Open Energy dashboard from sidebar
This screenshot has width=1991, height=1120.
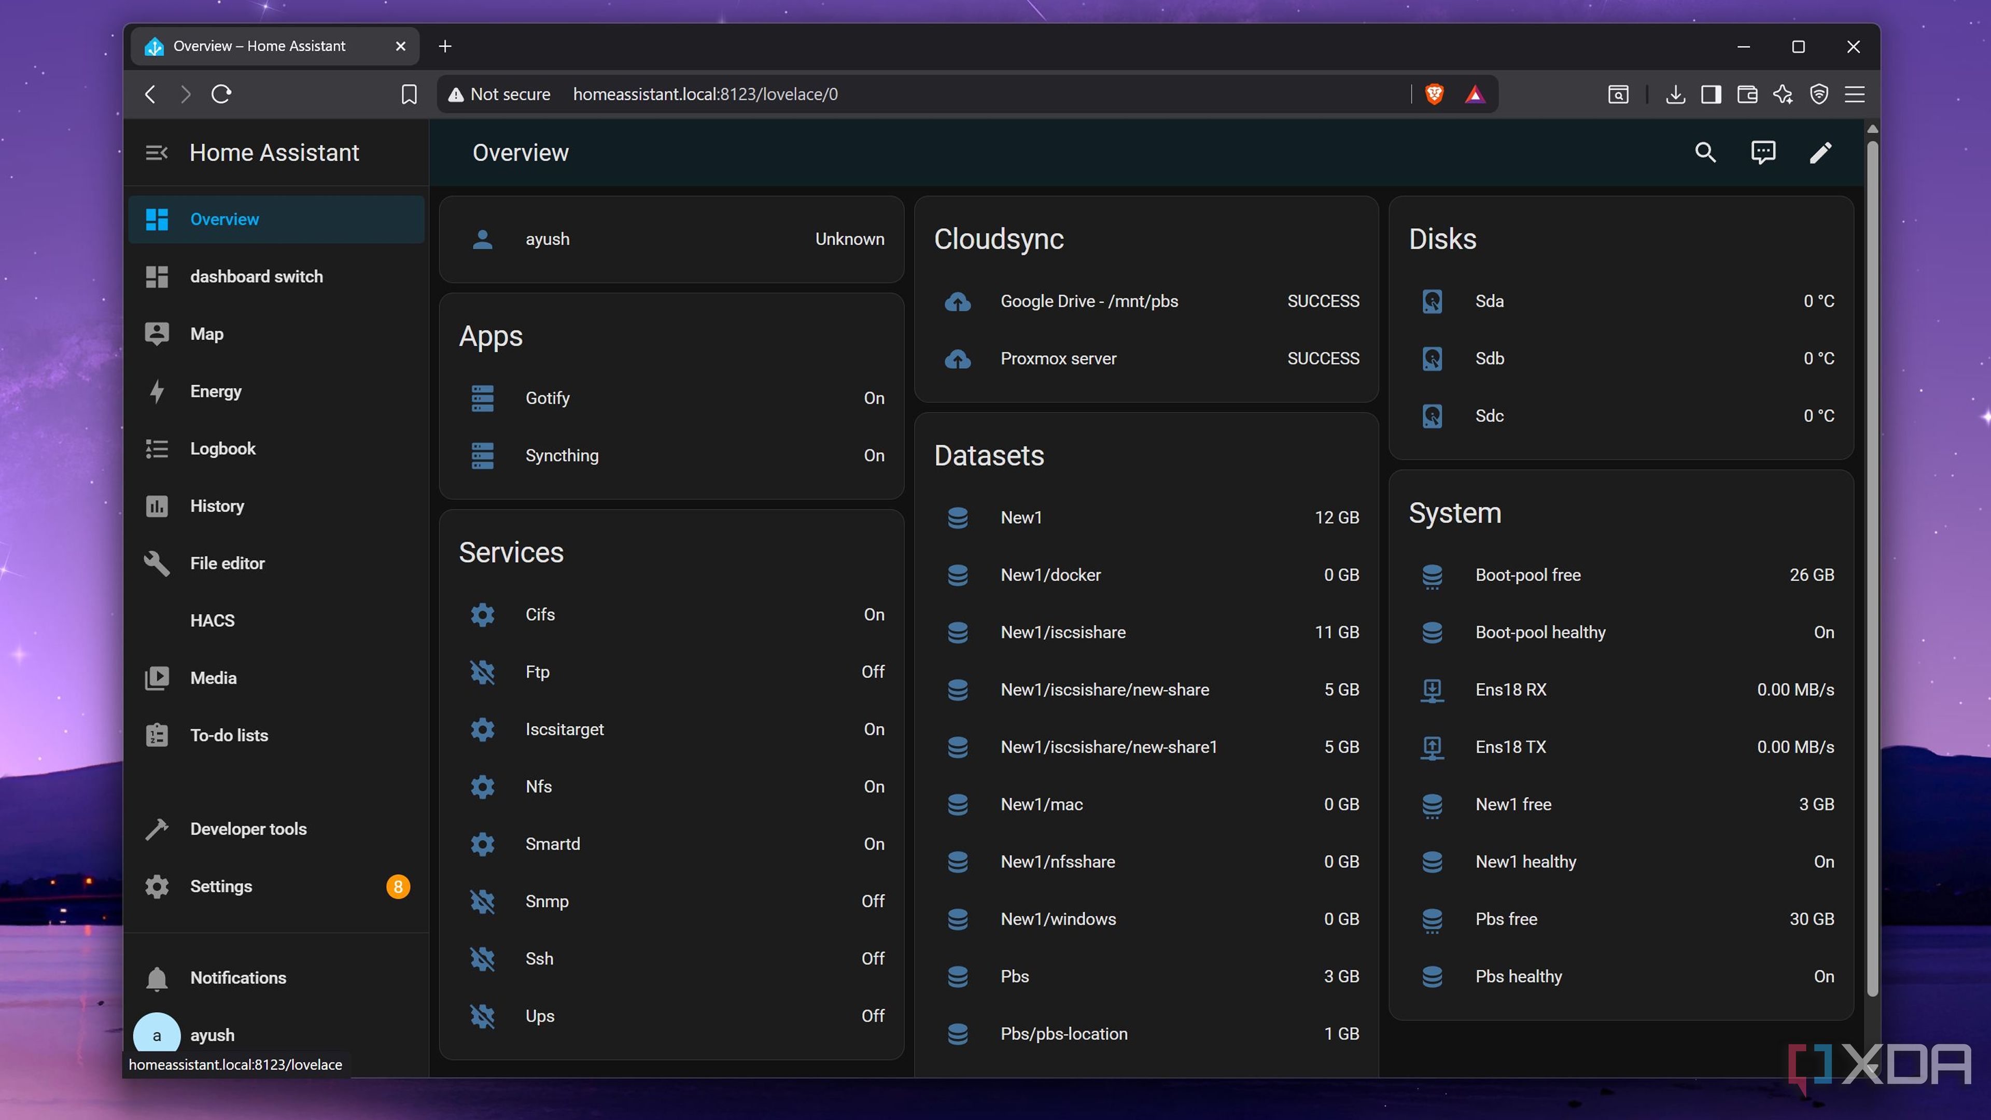[276, 391]
